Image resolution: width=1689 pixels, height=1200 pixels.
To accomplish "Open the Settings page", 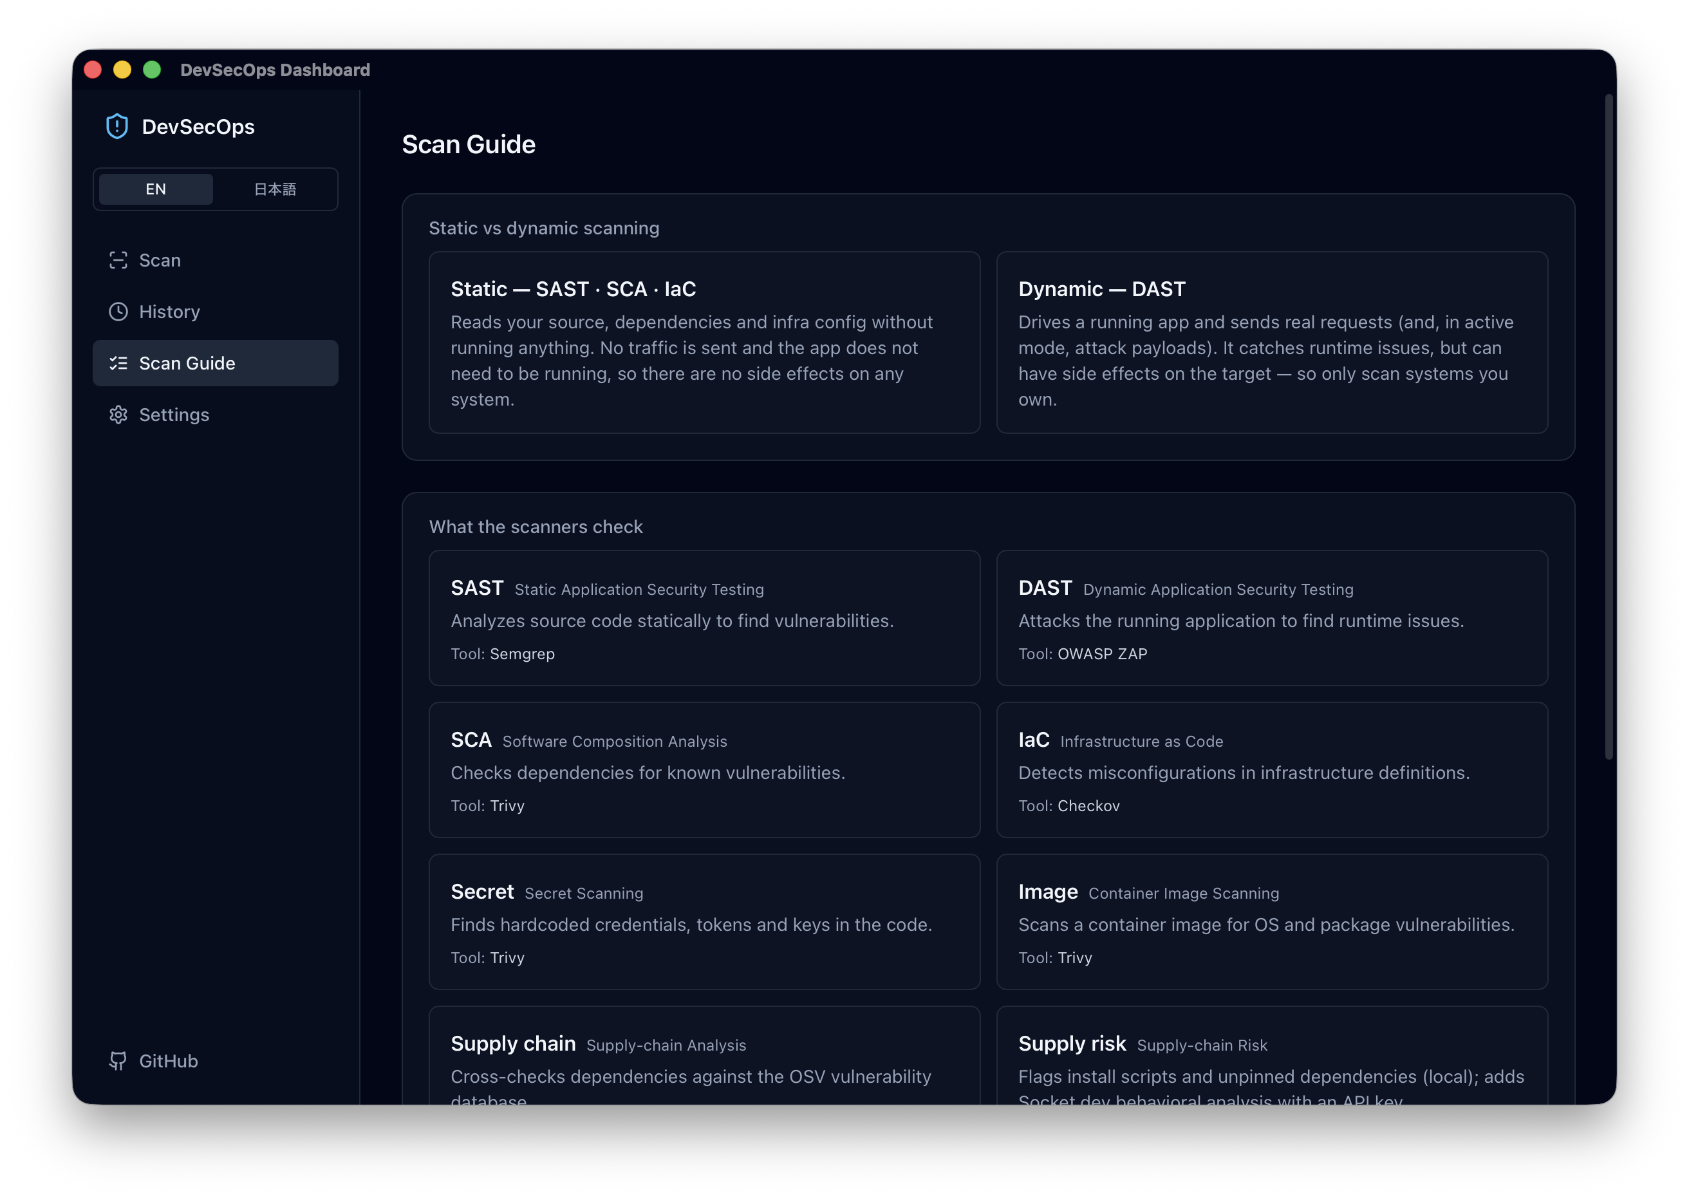I will tap(216, 415).
